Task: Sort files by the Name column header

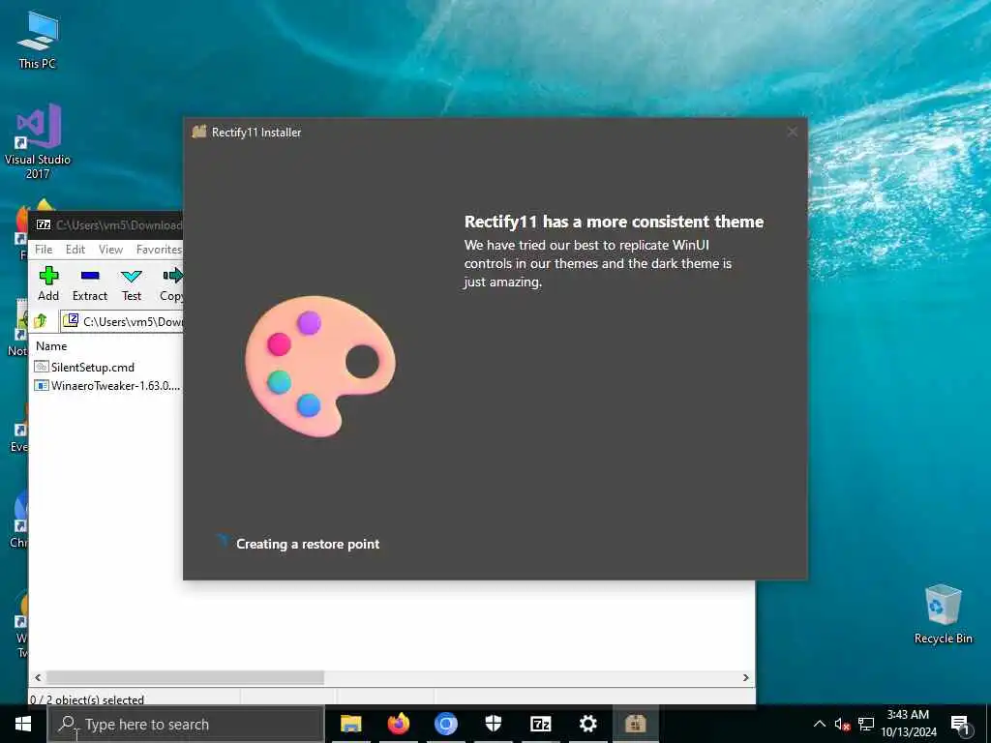Action: click(x=51, y=346)
